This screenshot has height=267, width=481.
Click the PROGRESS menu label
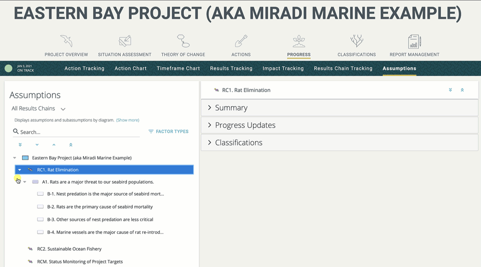[x=299, y=54]
